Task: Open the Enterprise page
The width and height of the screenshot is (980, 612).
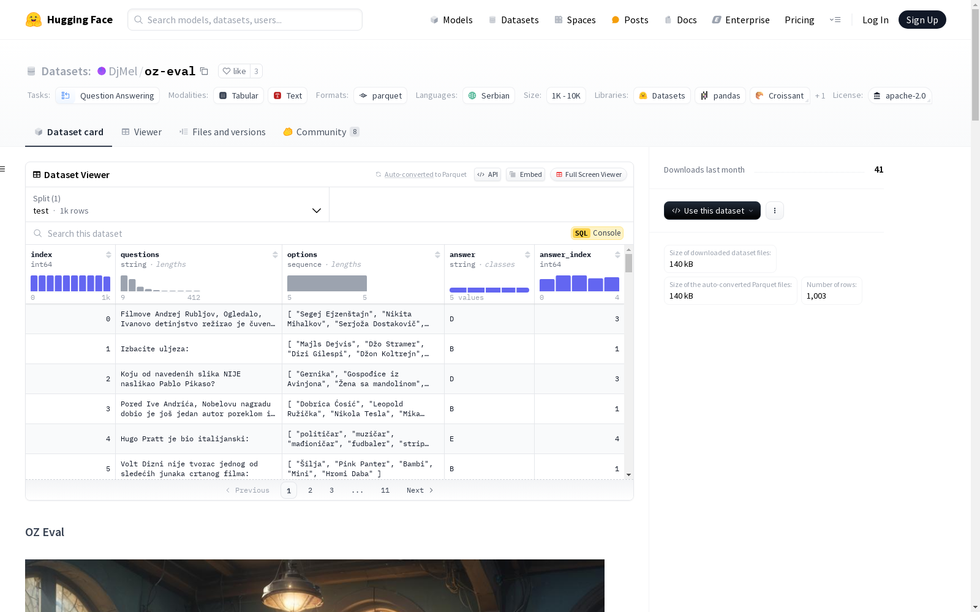Action: [741, 20]
